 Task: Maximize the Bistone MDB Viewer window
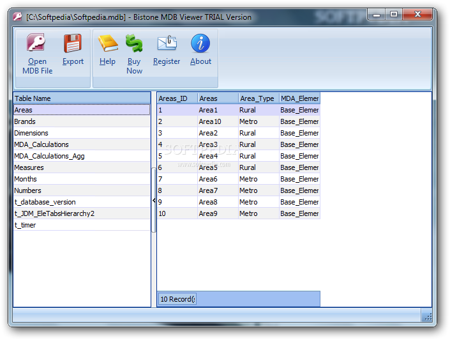point(394,14)
